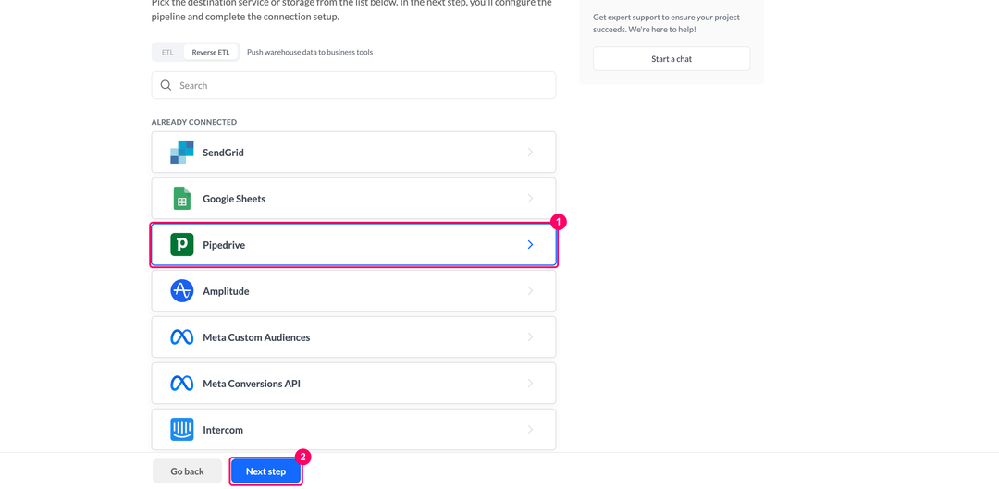
Task: Click the Google Sheets logo icon
Action: point(181,199)
